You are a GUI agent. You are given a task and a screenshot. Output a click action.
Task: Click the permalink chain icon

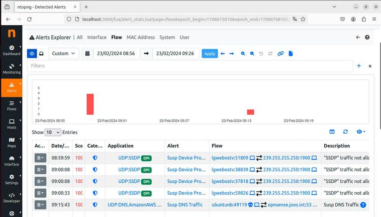coord(281,54)
